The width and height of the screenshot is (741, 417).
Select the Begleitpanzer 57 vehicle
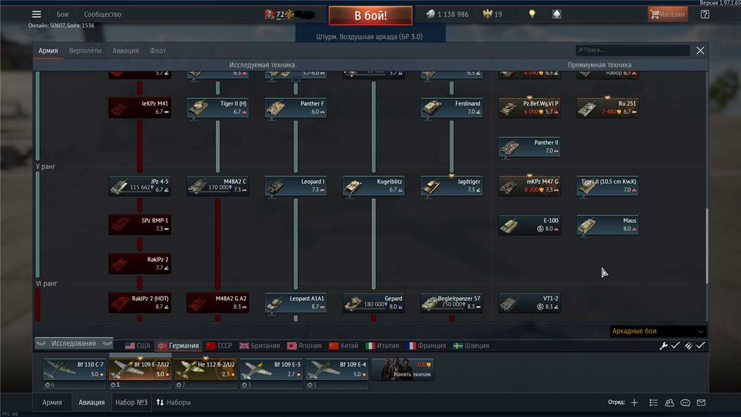pos(452,303)
